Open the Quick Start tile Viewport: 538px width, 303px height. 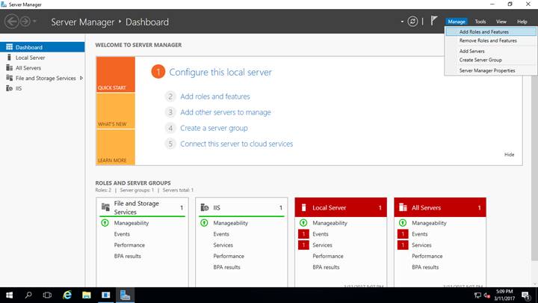(116, 75)
